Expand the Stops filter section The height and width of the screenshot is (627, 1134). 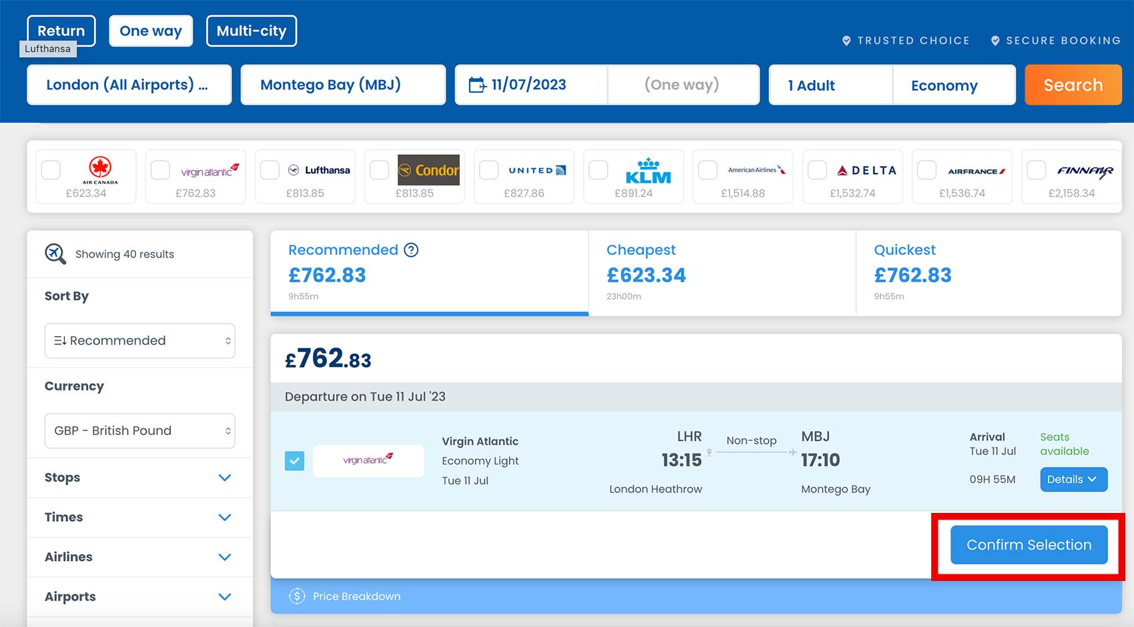(x=139, y=478)
